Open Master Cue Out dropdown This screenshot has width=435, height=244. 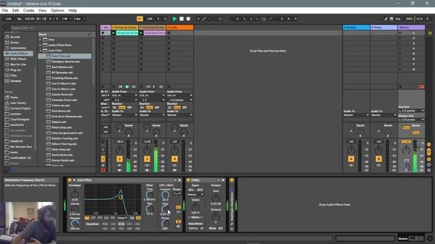click(411, 110)
